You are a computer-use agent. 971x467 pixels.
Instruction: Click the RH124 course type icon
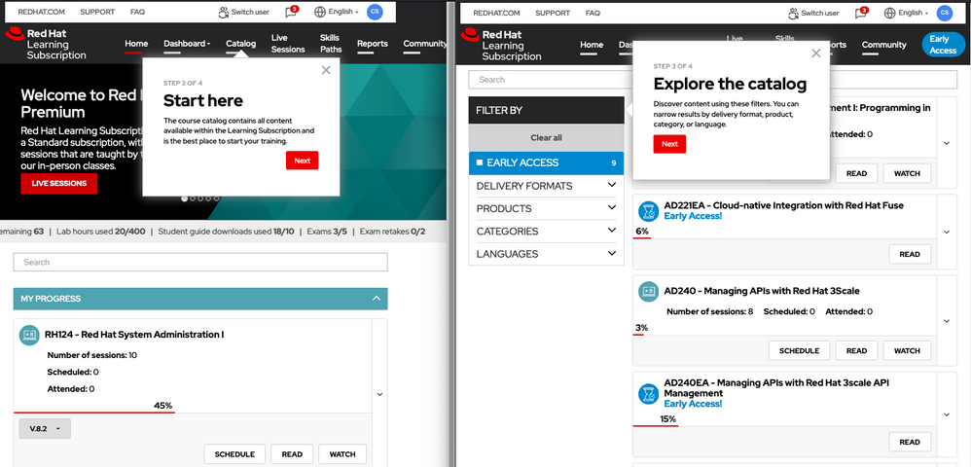tap(29, 335)
